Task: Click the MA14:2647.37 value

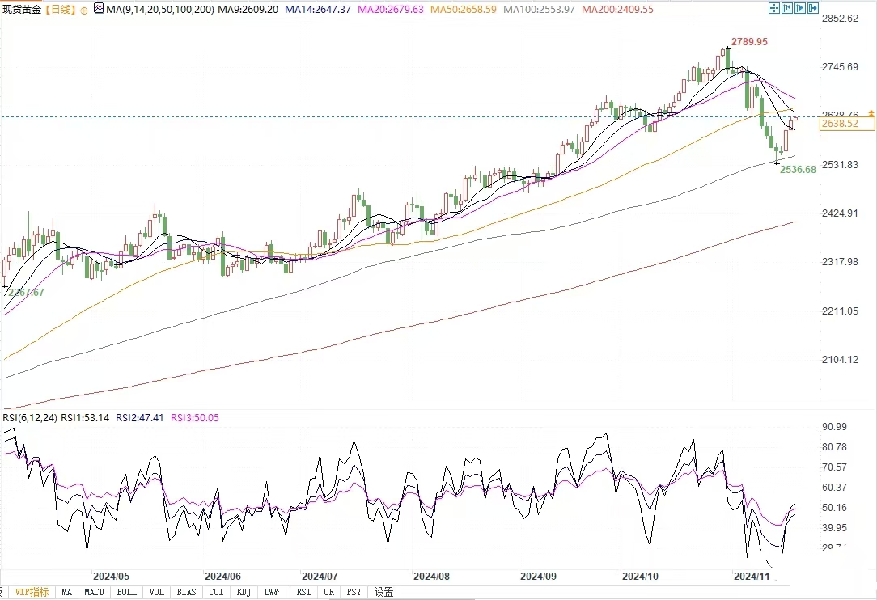Action: click(318, 10)
